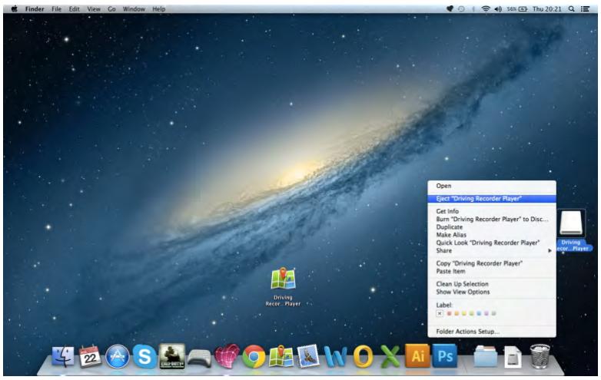Open the Finder menu in menu bar

pos(35,8)
